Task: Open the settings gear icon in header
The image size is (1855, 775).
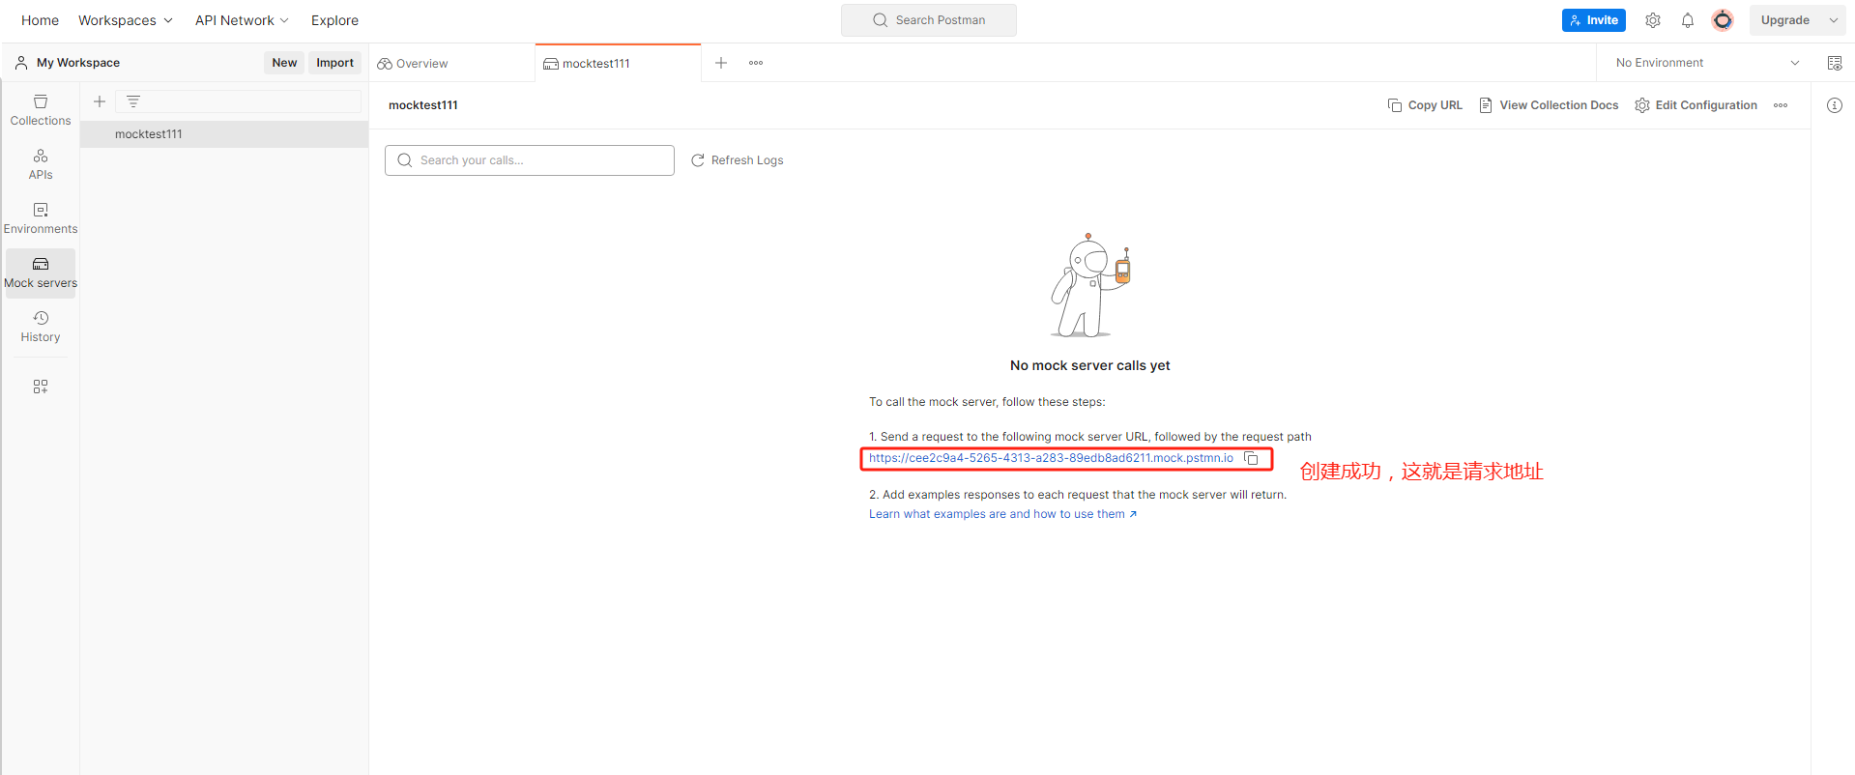Action: (x=1653, y=20)
